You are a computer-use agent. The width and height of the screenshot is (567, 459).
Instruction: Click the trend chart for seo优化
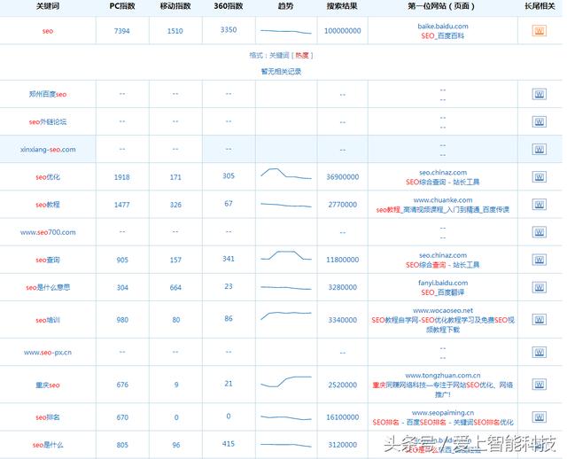[x=286, y=174]
